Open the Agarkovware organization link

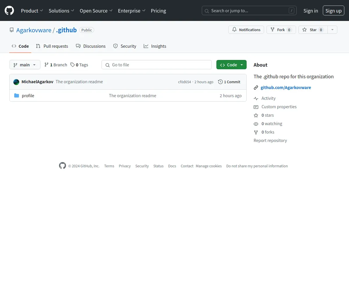tap(34, 30)
